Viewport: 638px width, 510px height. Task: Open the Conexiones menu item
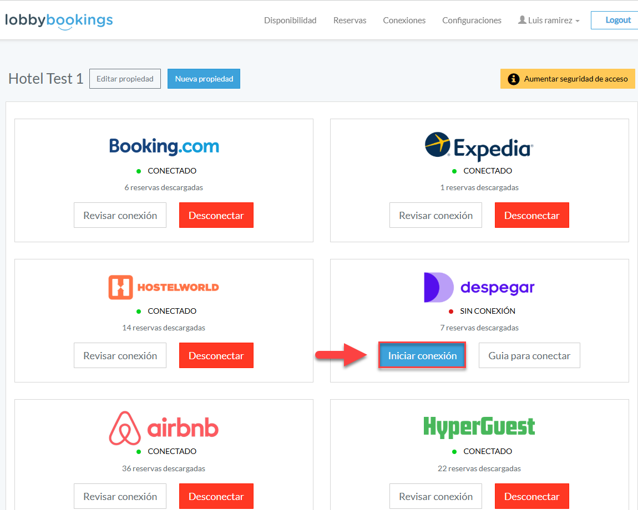pos(404,21)
